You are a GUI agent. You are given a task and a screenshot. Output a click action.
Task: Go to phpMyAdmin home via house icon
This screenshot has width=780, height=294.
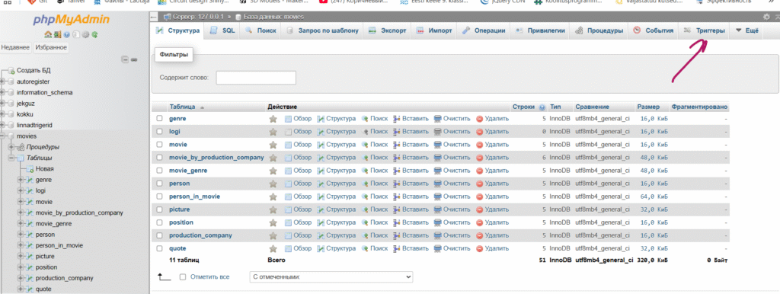tap(48, 34)
